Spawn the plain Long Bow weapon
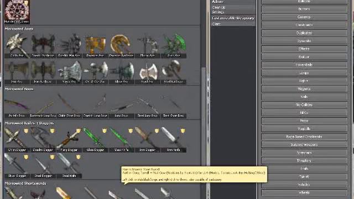354x199 pixels. pos(121,106)
